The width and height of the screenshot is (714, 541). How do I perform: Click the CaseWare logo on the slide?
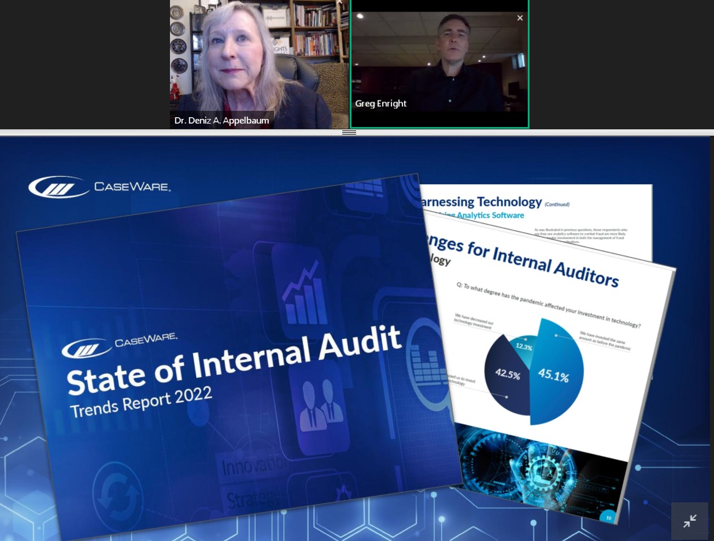tap(99, 186)
